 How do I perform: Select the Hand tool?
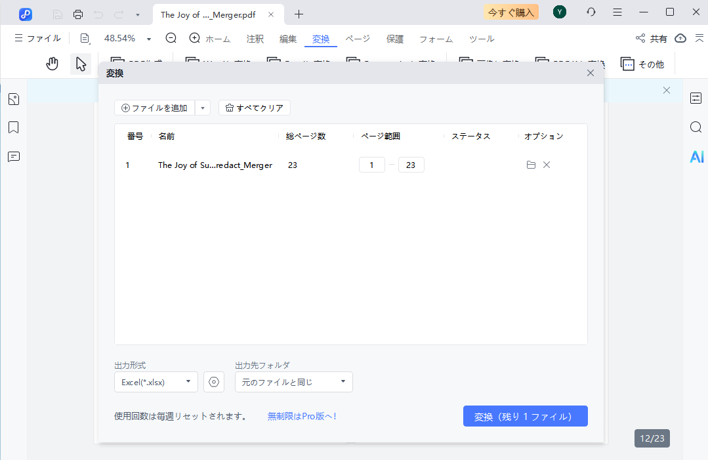point(52,63)
